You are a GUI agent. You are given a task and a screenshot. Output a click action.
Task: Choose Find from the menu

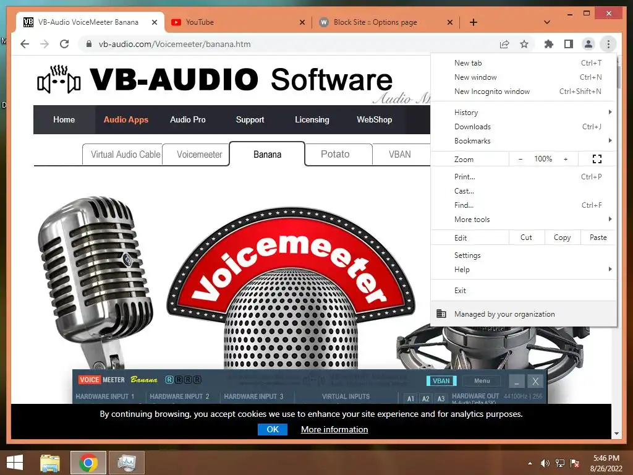524,205
